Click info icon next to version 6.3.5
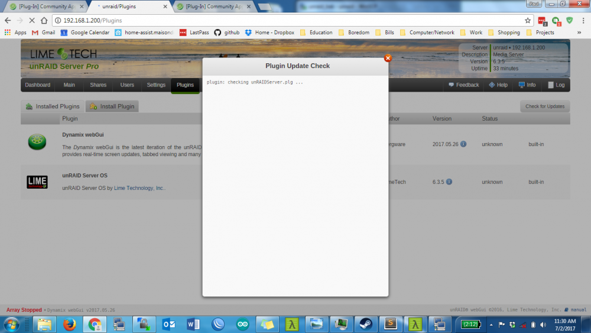Image resolution: width=591 pixels, height=333 pixels. coord(449,182)
